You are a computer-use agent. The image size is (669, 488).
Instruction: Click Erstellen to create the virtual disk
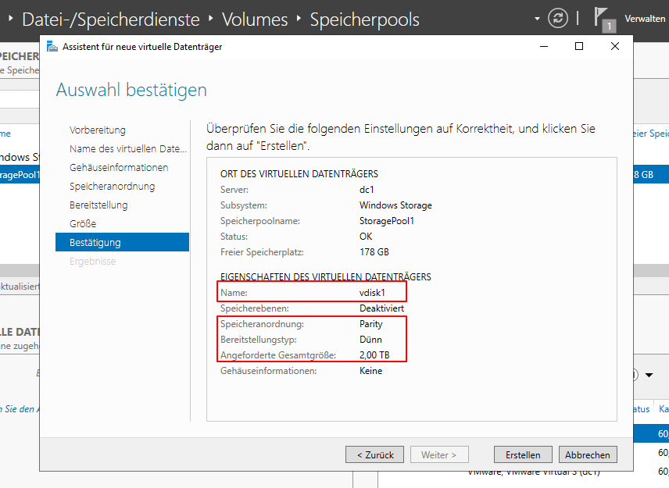pos(522,454)
